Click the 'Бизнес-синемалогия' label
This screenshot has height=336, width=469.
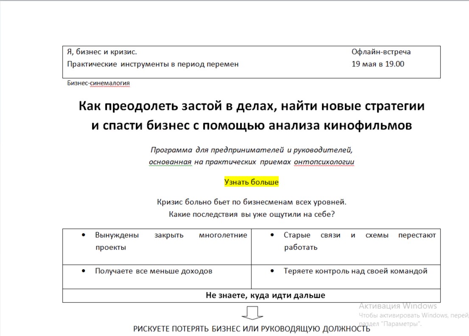[x=98, y=83]
